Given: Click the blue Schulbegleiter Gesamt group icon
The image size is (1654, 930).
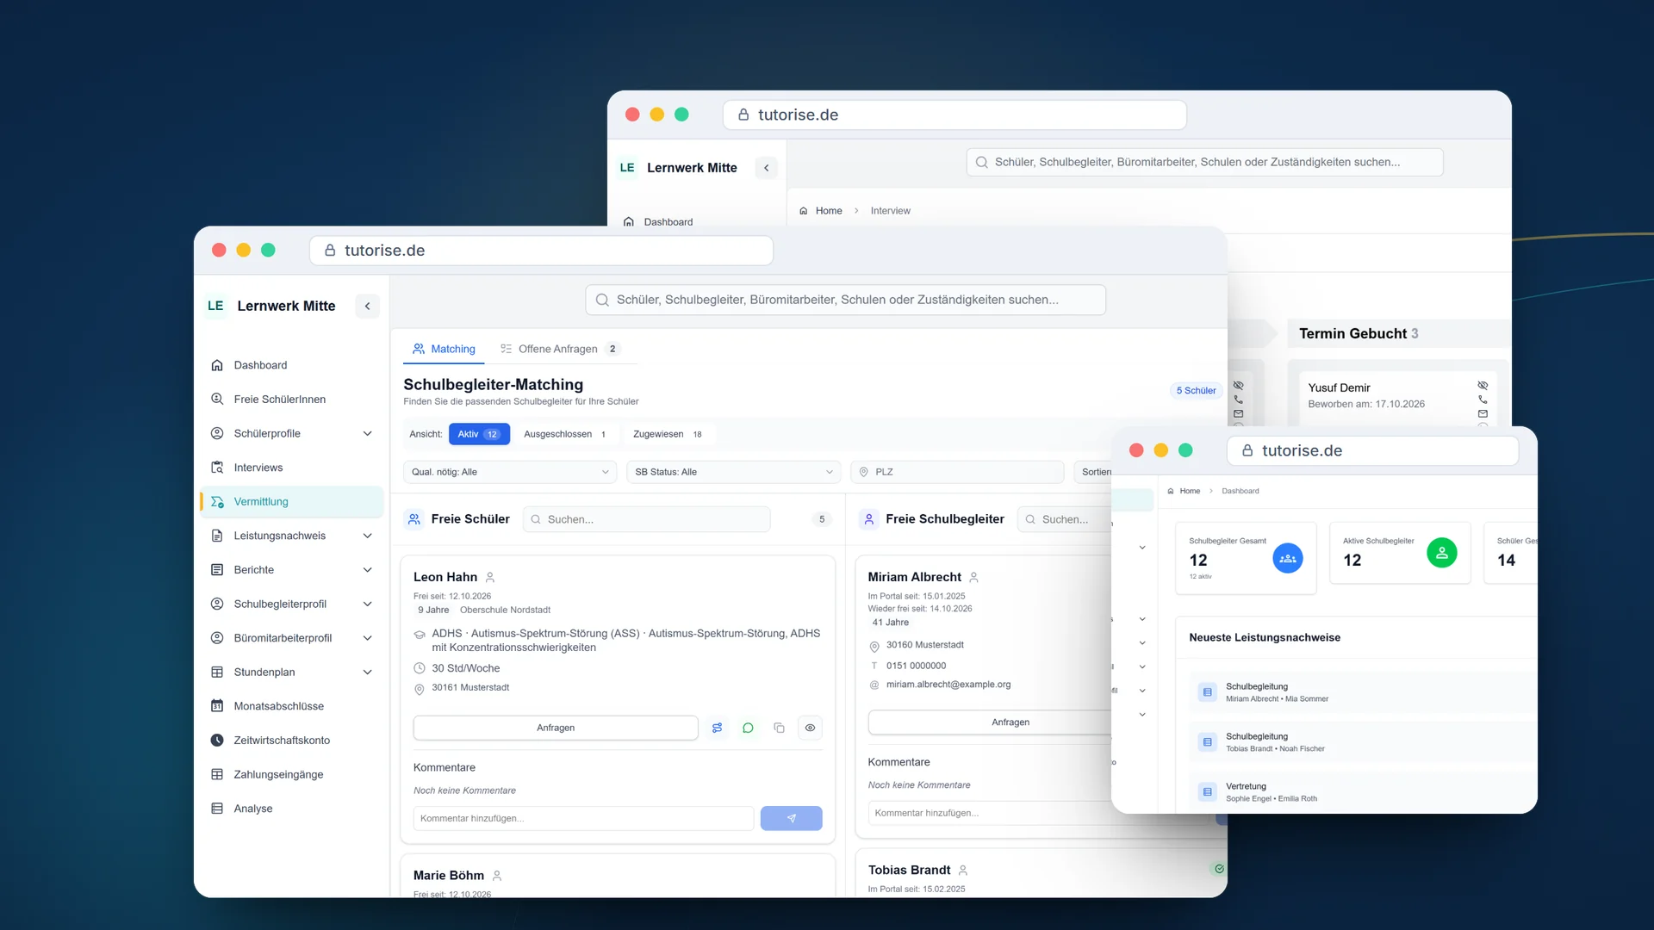Looking at the screenshot, I should tap(1288, 558).
